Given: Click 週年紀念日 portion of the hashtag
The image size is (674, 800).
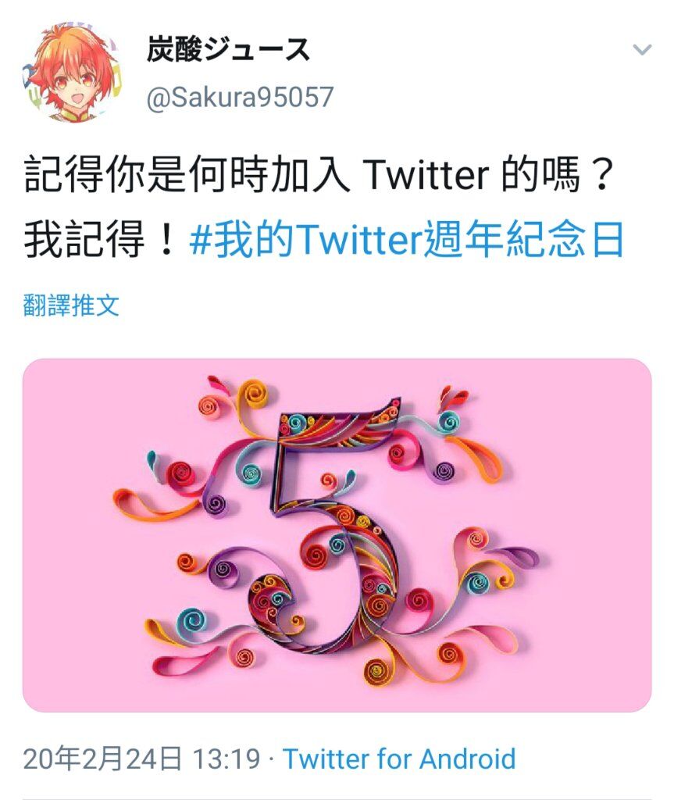Looking at the screenshot, I should pos(523,239).
